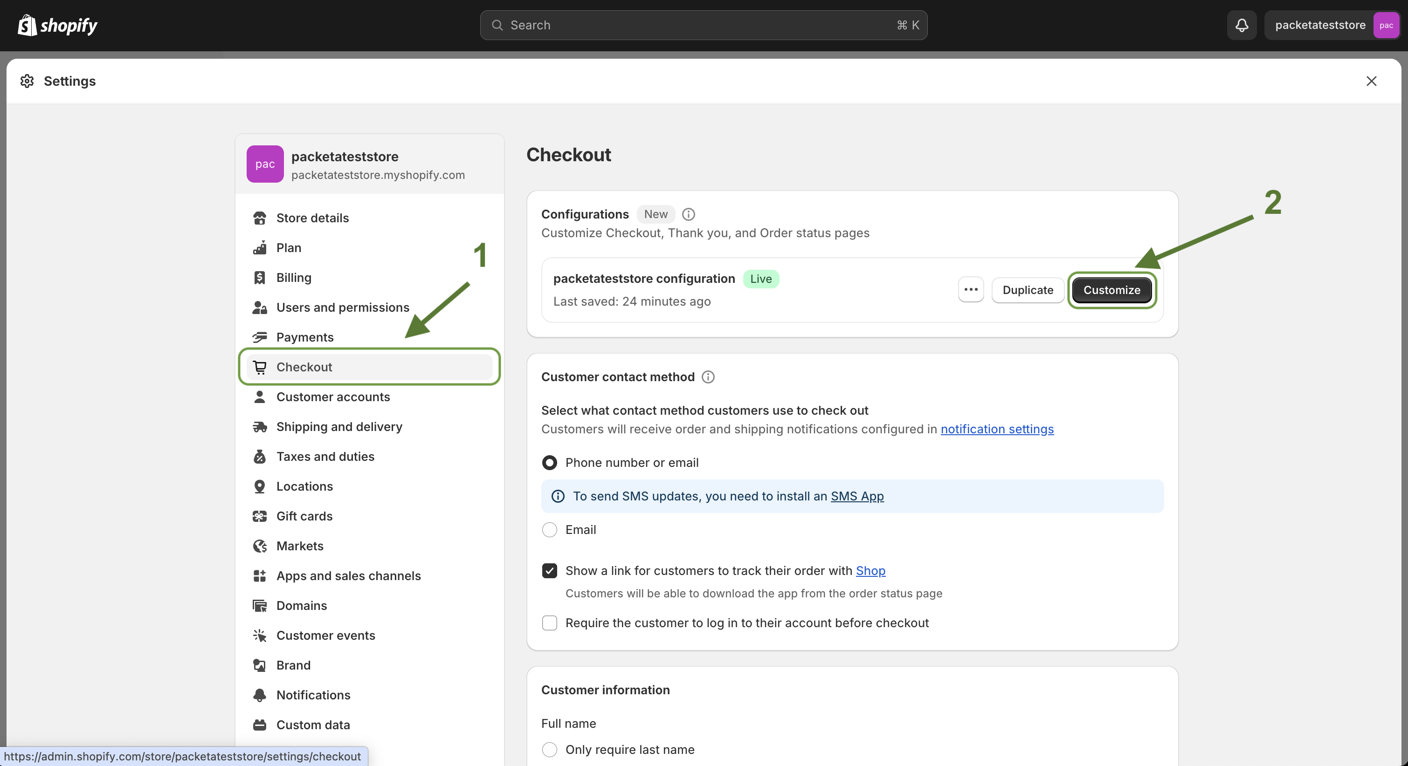
Task: Open the notifications bell
Action: (1242, 25)
